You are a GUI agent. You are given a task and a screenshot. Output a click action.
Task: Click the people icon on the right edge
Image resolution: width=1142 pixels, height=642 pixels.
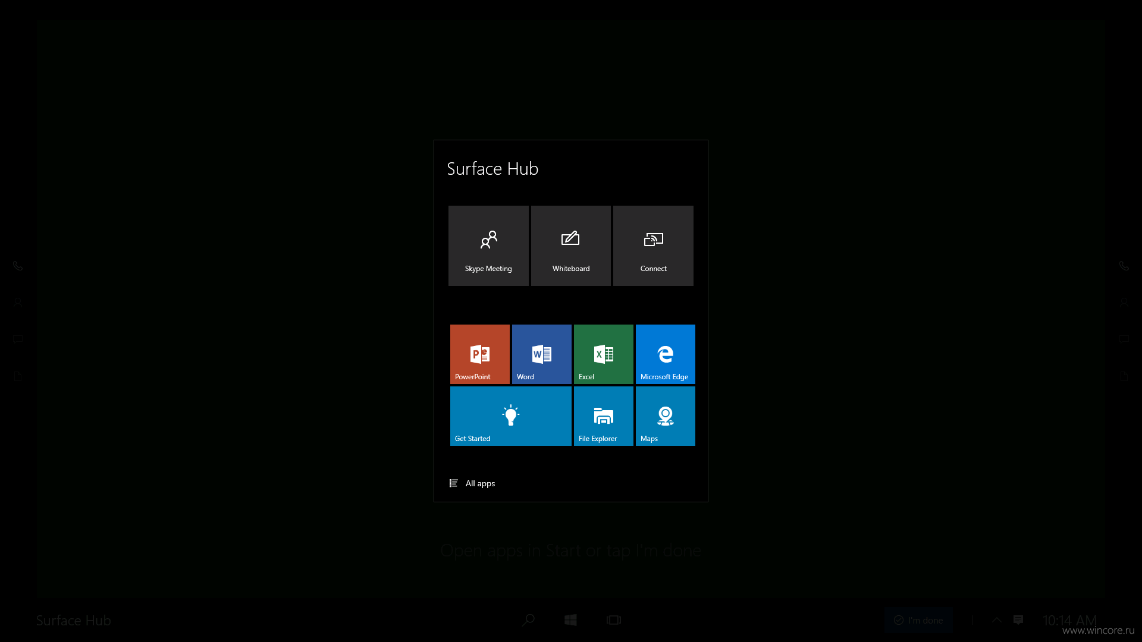coord(1124,303)
